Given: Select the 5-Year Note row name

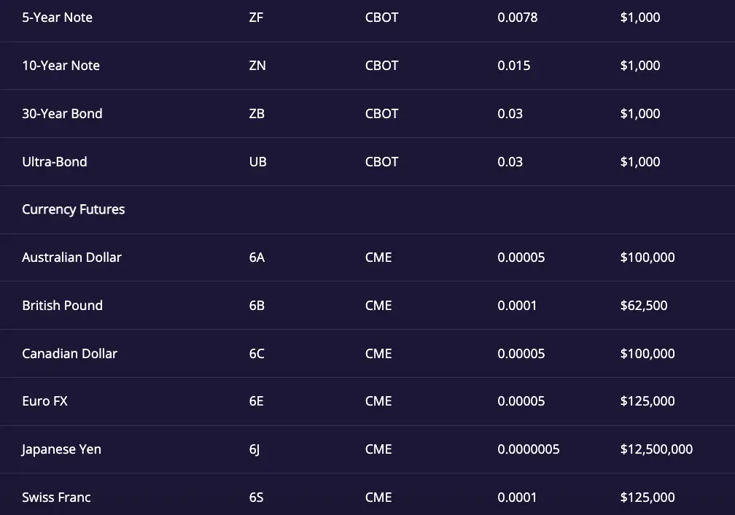Looking at the screenshot, I should (57, 18).
